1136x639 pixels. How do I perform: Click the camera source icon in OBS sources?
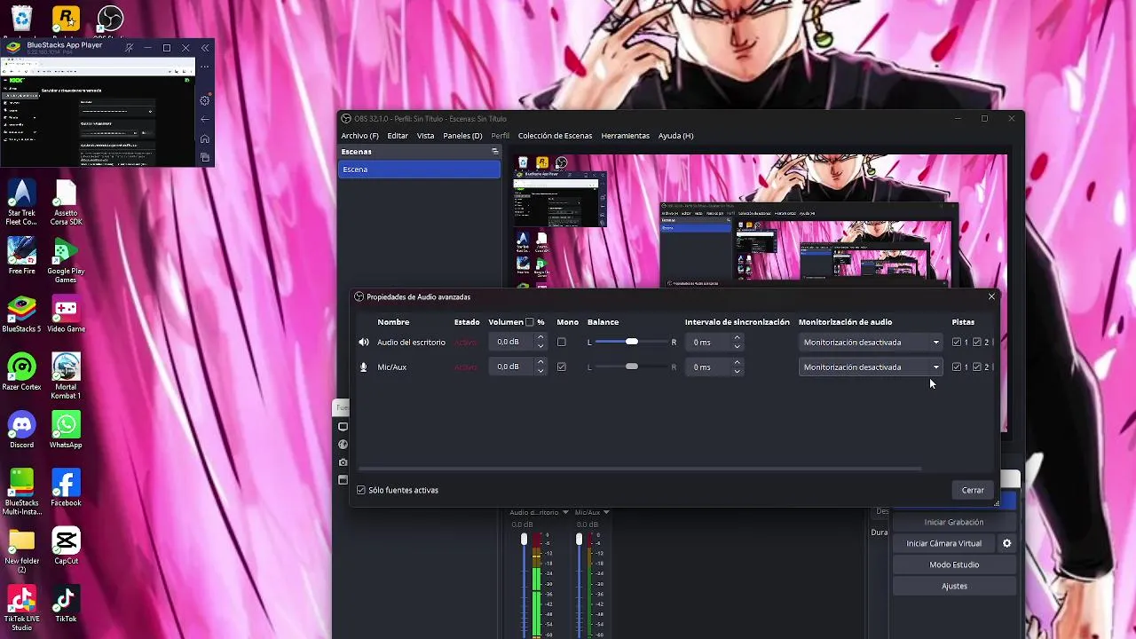(343, 462)
